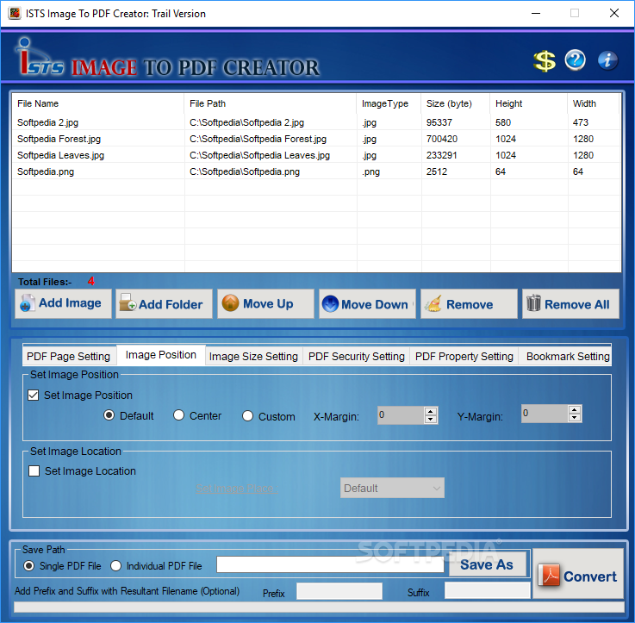Open Image Size Setting tab
This screenshot has width=635, height=623.
tap(253, 356)
